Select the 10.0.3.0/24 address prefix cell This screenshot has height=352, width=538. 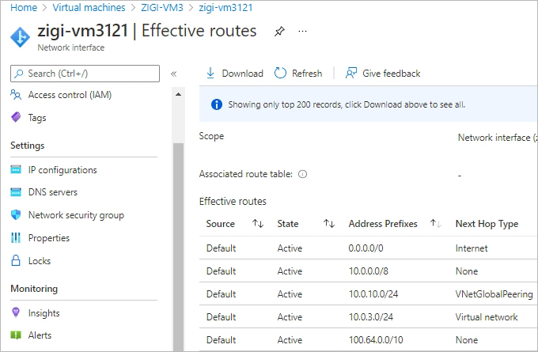[x=371, y=317]
